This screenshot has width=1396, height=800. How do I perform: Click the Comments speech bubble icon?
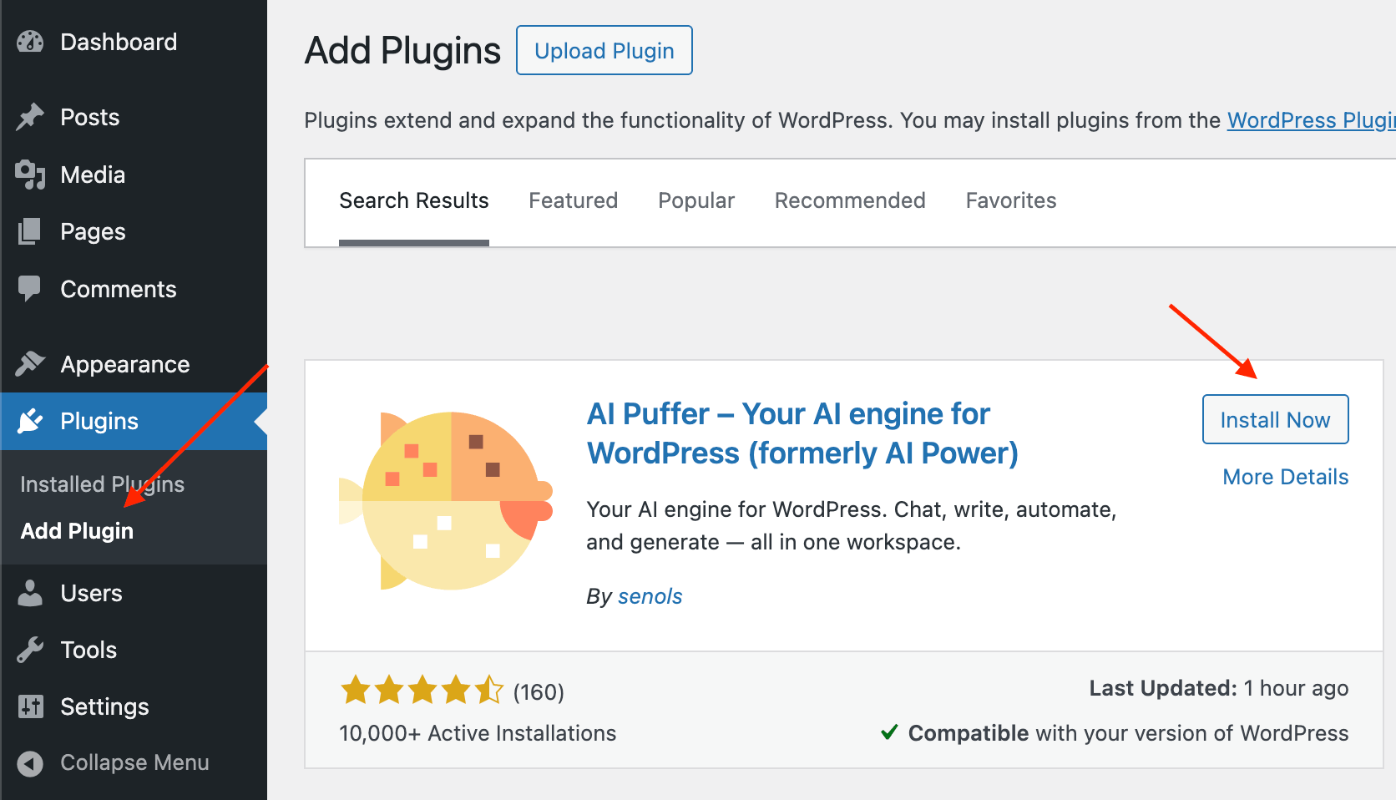(x=30, y=289)
